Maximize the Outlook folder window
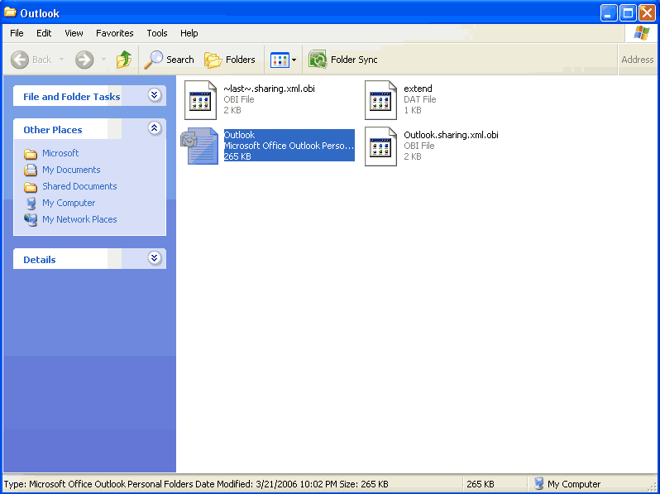 (x=628, y=12)
